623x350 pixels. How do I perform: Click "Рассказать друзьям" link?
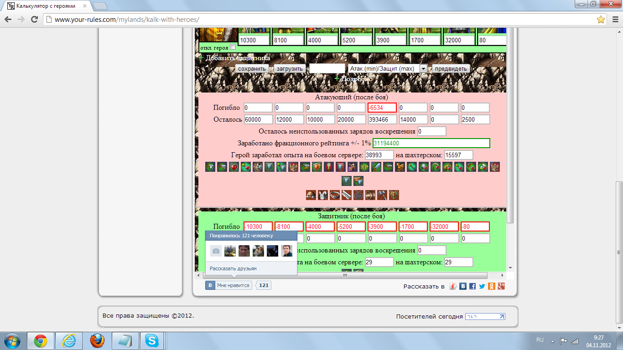point(233,268)
